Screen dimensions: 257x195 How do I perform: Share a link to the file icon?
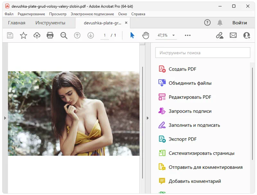coord(220,35)
